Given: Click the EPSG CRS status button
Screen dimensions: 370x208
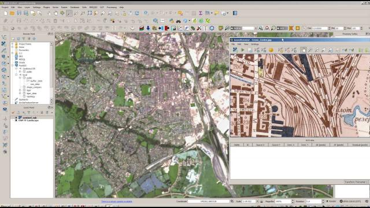Looking at the screenshot, I should tap(351, 202).
